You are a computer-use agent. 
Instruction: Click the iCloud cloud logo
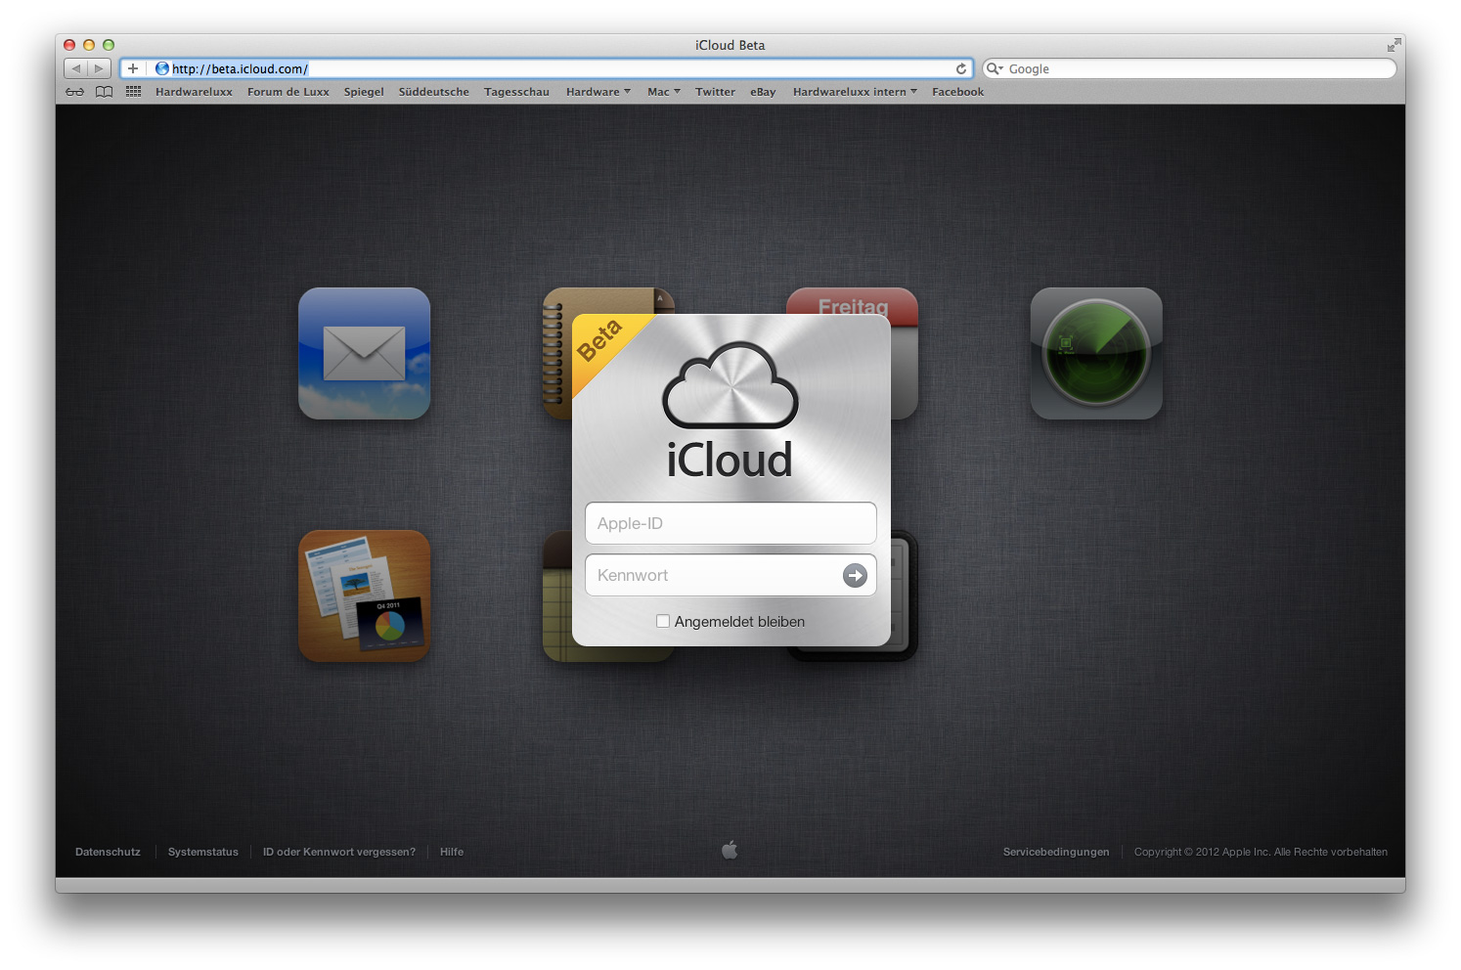(730, 385)
